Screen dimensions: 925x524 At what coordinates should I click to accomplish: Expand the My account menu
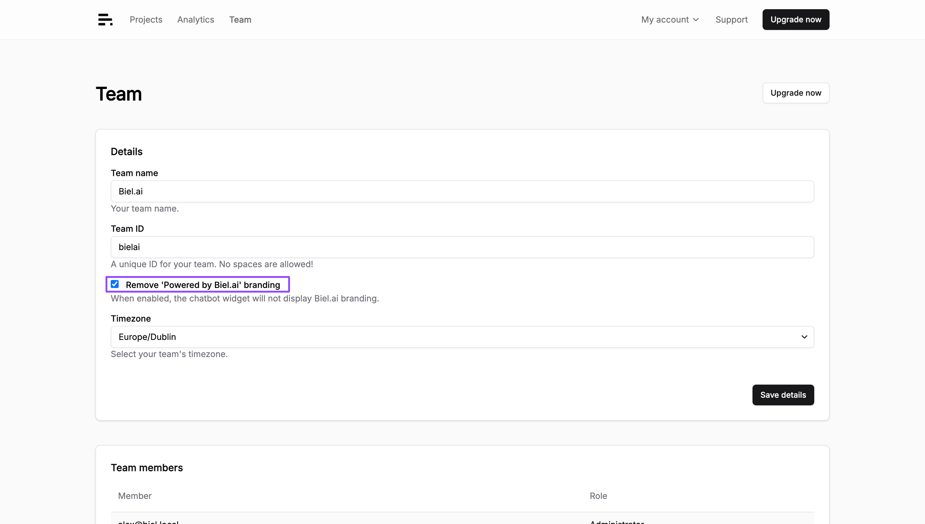tap(670, 20)
